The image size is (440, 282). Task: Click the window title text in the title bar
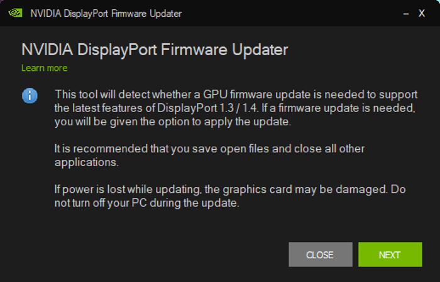(107, 13)
